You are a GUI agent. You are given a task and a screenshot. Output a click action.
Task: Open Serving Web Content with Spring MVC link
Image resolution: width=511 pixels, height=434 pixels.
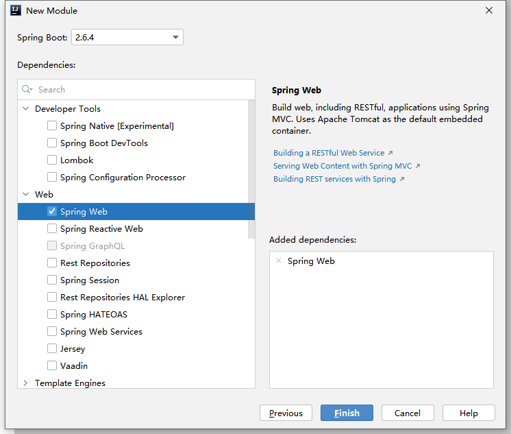click(342, 166)
